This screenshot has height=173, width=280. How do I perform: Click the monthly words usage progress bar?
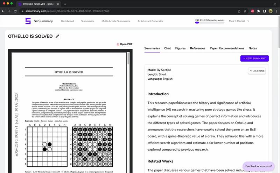coord(210,23)
